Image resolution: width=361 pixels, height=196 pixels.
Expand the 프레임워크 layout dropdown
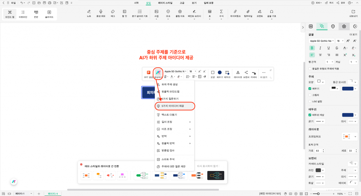[349, 136]
